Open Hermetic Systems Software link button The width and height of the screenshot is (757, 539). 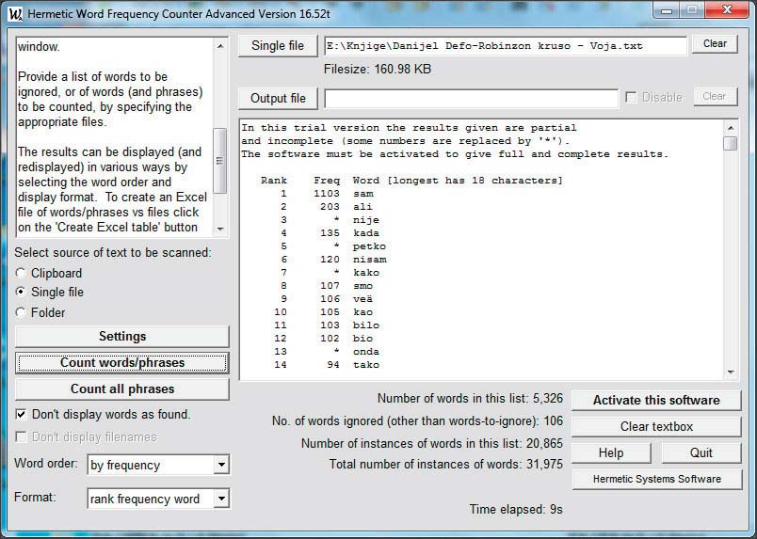click(656, 479)
